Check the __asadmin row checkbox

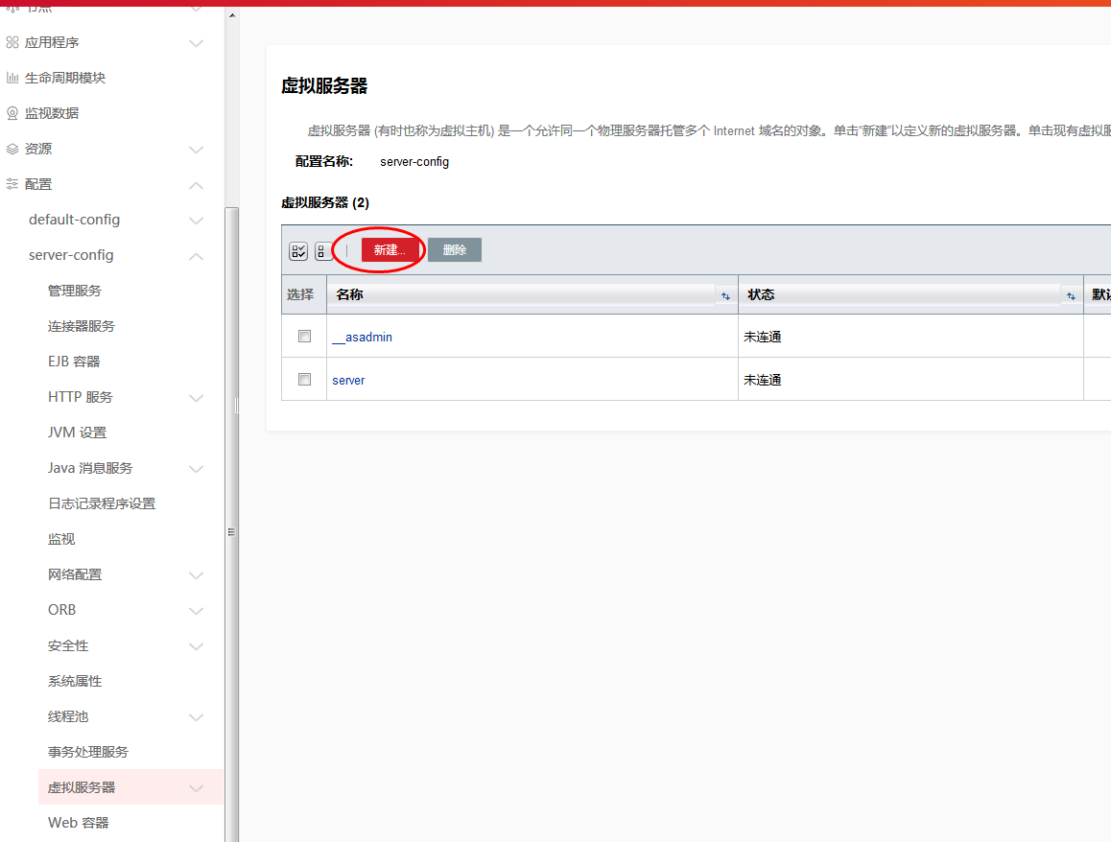pyautogui.click(x=305, y=337)
